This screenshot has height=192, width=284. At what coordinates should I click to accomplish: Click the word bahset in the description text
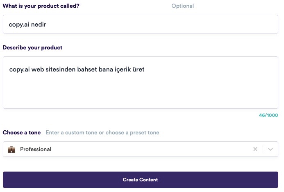(x=87, y=69)
